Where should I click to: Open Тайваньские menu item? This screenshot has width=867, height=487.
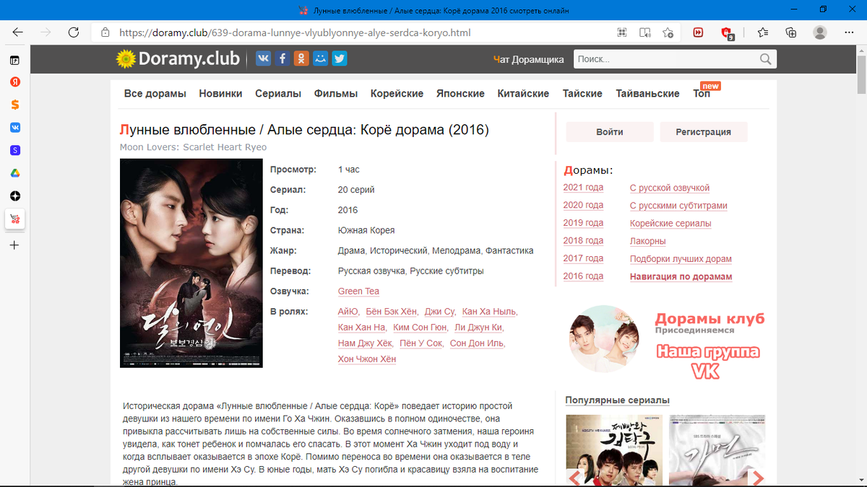point(647,94)
